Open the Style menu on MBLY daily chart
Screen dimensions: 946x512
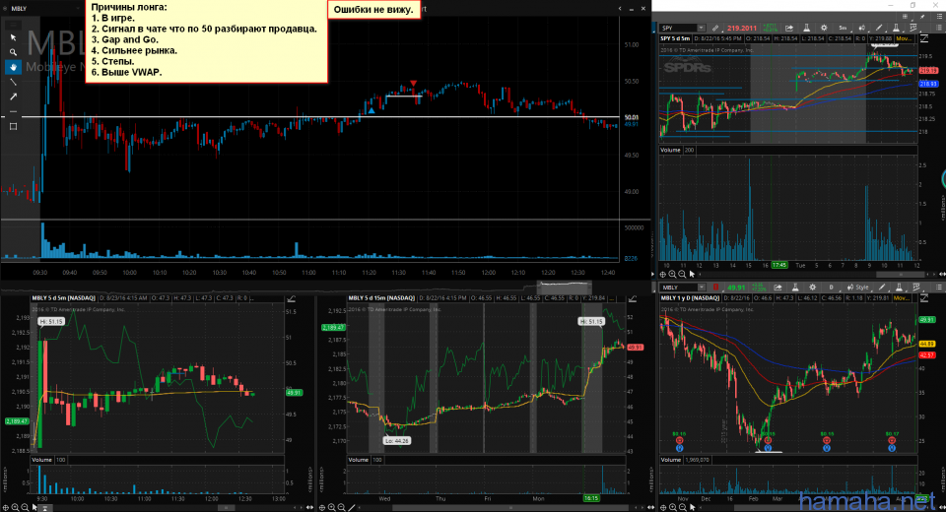[858, 288]
